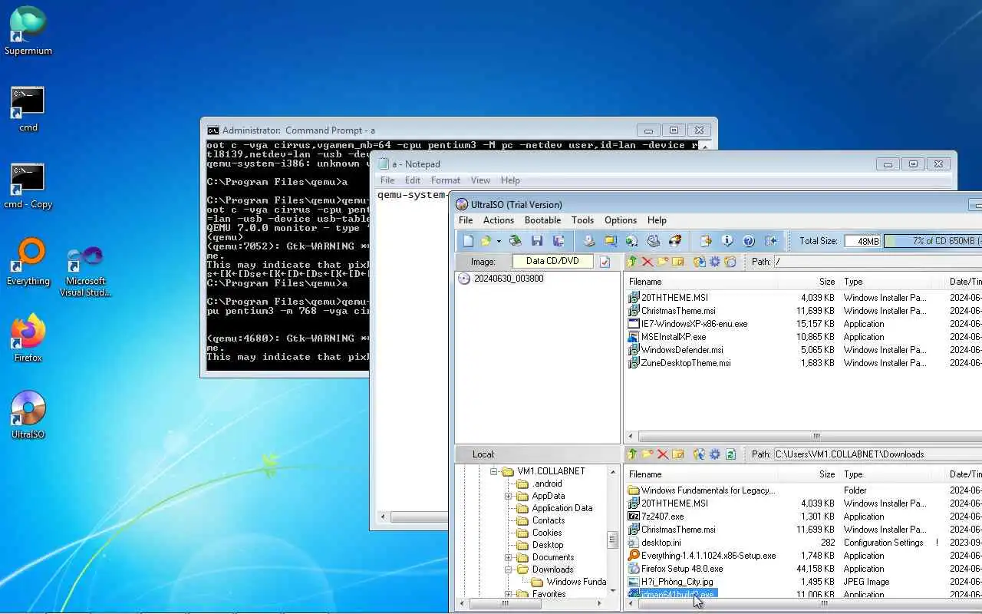
Task: Toggle the bootable checkmark icon beside Data CD/DVD
Action: tap(605, 262)
